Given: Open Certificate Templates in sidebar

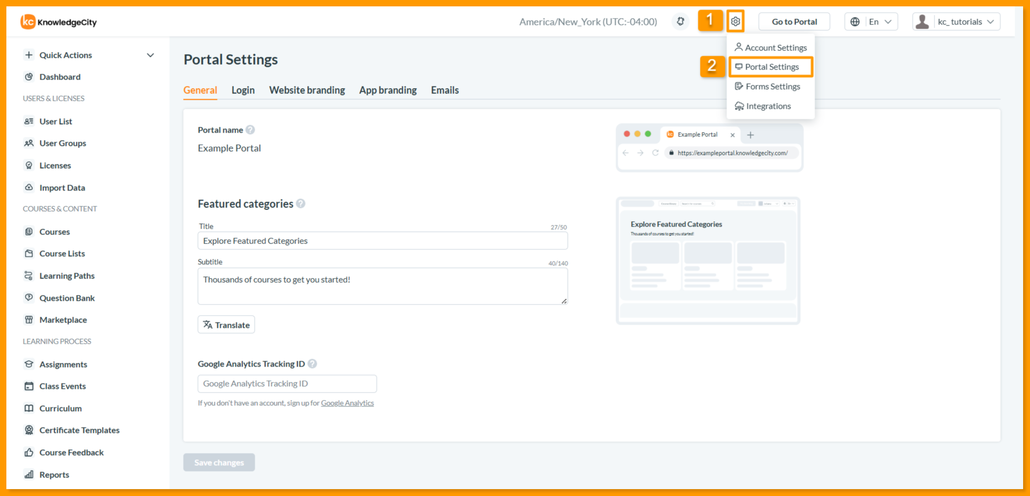Looking at the screenshot, I should click(79, 430).
